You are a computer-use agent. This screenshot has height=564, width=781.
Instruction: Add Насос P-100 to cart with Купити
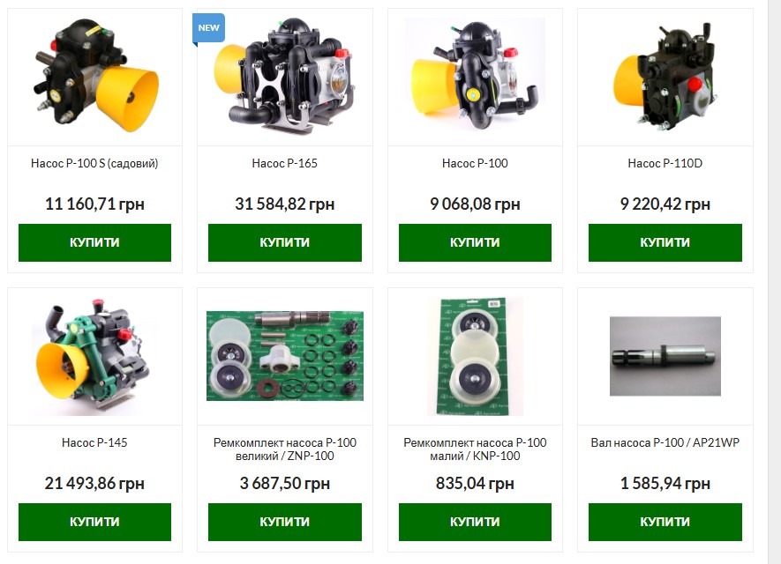475,242
